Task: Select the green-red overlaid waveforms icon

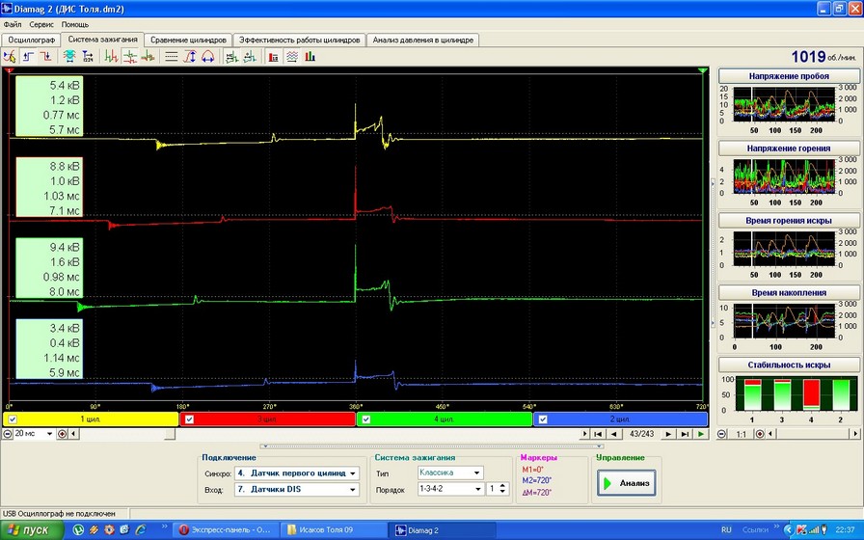Action: click(111, 56)
